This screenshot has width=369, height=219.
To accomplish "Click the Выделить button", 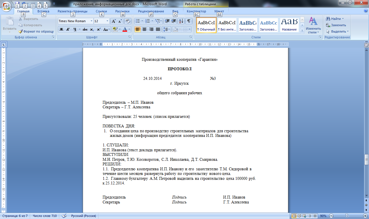I will (337, 31).
